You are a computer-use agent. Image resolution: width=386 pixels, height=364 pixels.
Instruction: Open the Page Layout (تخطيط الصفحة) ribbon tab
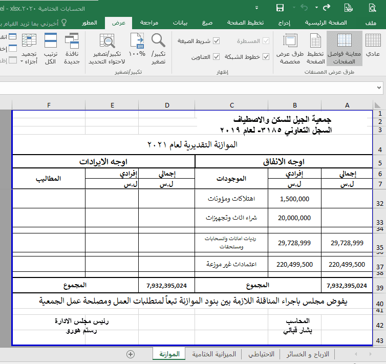tap(245, 23)
